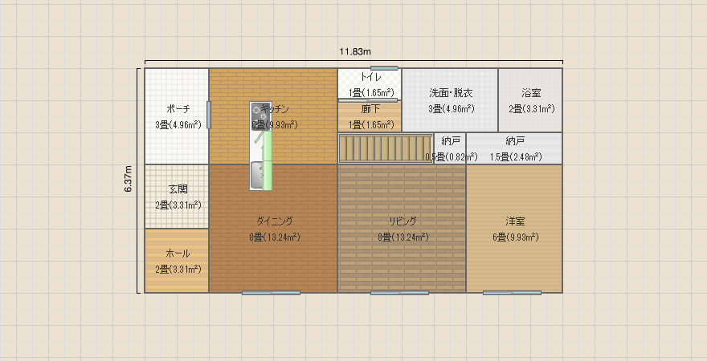Select the 廊下 room label
707x361 pixels.
pos(370,109)
